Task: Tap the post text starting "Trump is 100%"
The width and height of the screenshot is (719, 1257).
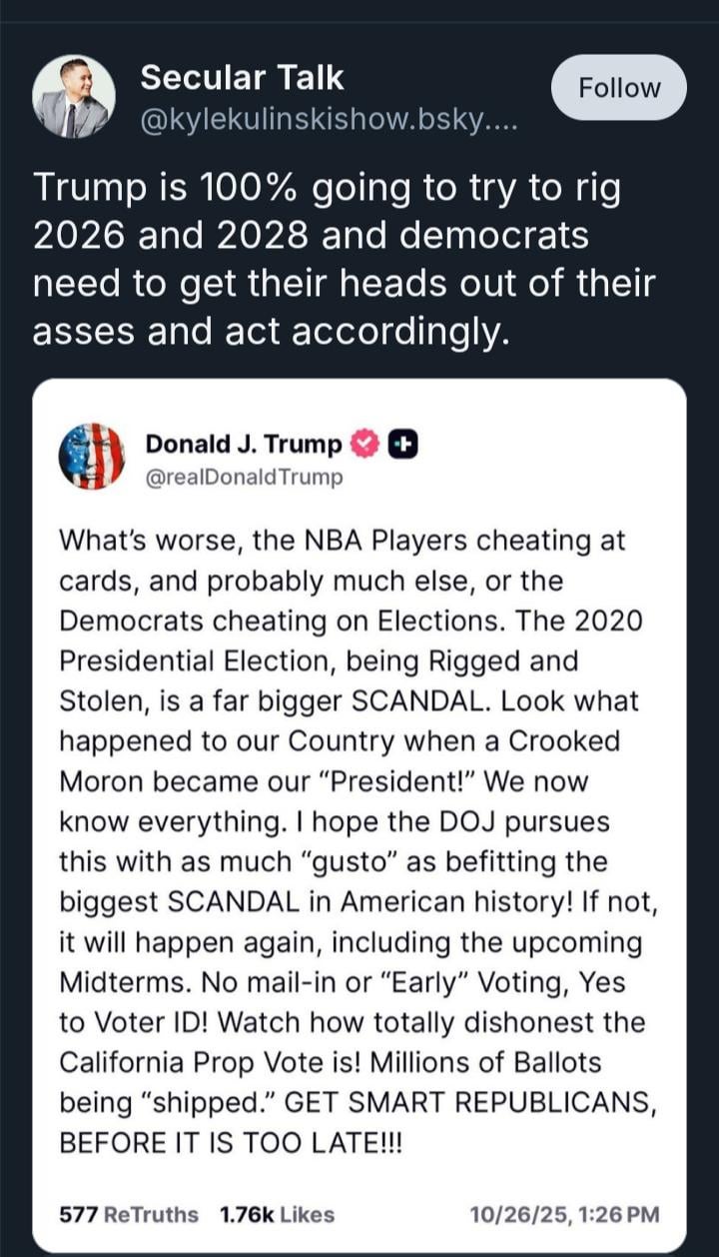Action: tap(327, 188)
